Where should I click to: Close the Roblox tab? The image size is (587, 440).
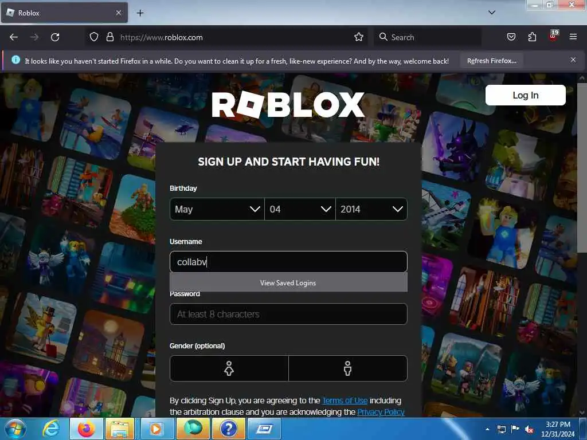tap(119, 13)
